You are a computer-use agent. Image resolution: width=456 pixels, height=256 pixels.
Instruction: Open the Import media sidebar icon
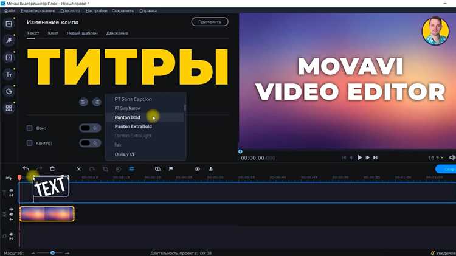coord(9,24)
